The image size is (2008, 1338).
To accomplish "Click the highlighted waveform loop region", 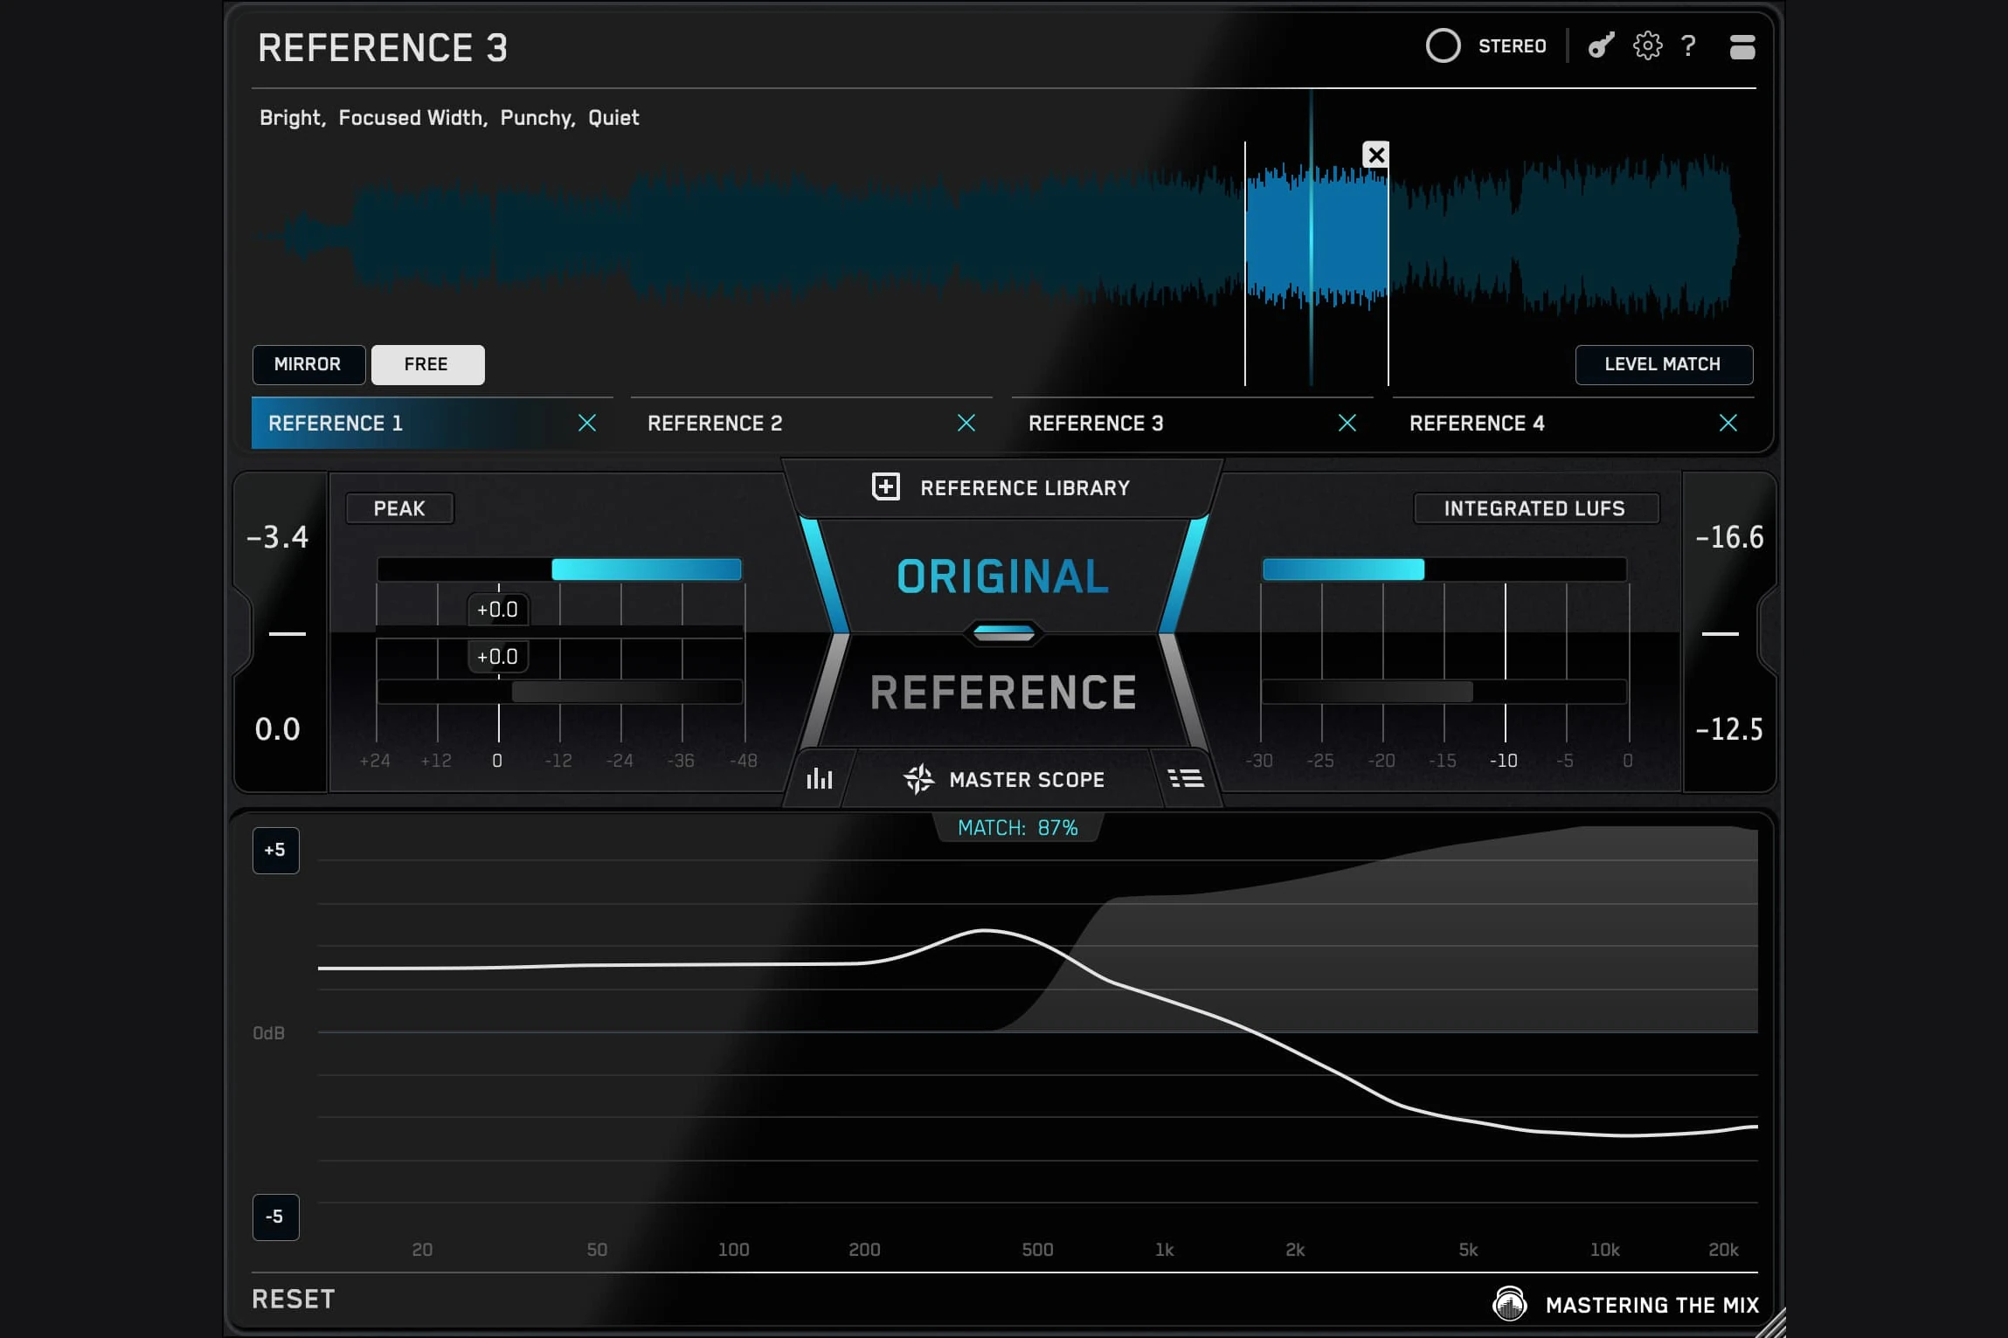I will (1317, 236).
